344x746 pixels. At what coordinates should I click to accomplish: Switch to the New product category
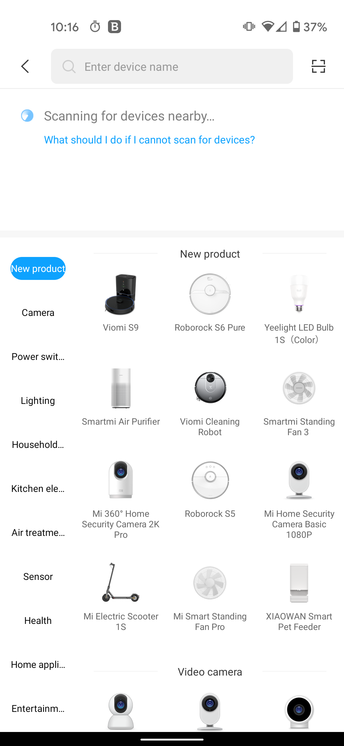click(38, 268)
